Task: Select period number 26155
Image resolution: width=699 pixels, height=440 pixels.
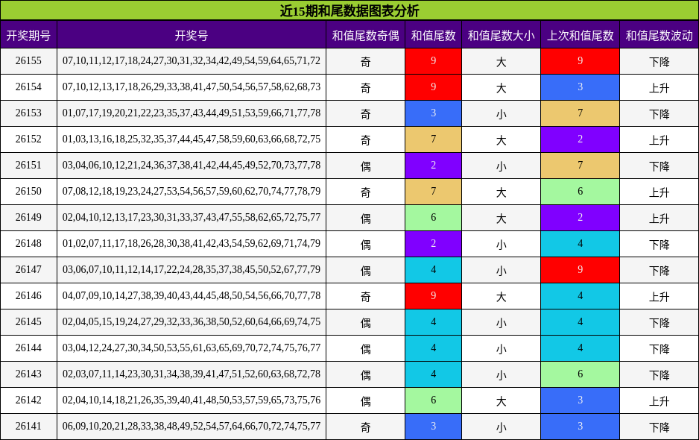Action: tap(28, 60)
